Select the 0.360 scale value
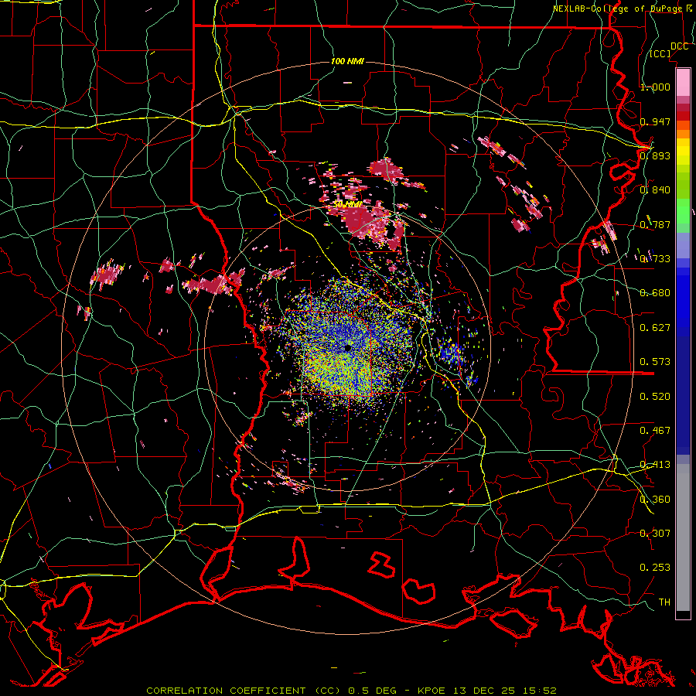The height and width of the screenshot is (696, 696). pyautogui.click(x=655, y=500)
